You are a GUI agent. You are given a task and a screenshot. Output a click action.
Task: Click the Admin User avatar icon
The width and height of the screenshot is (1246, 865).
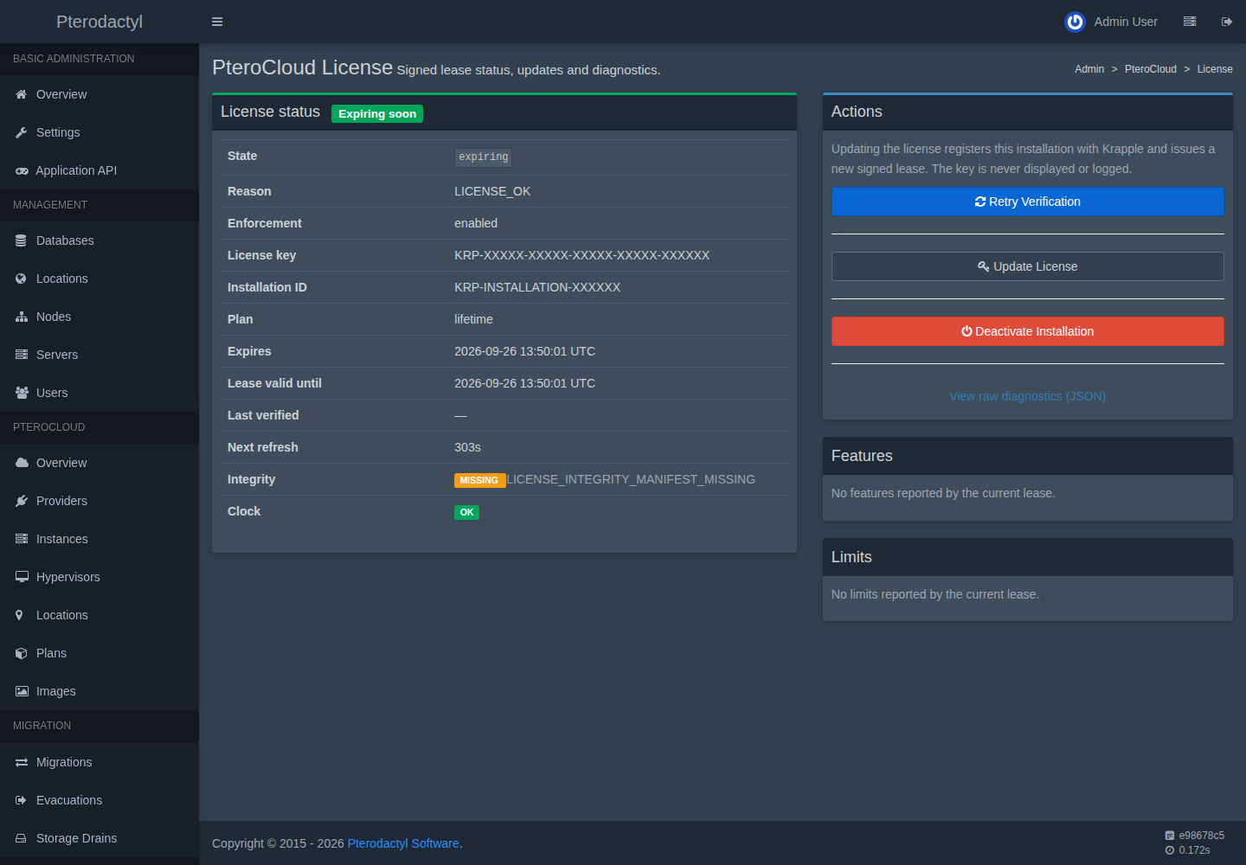pyautogui.click(x=1075, y=22)
